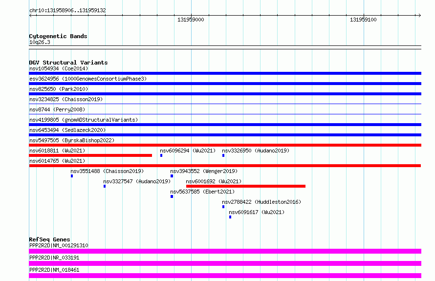Select the small blue marker under nsv3326950
Viewport: 435px width, 281px height.
tap(223, 155)
